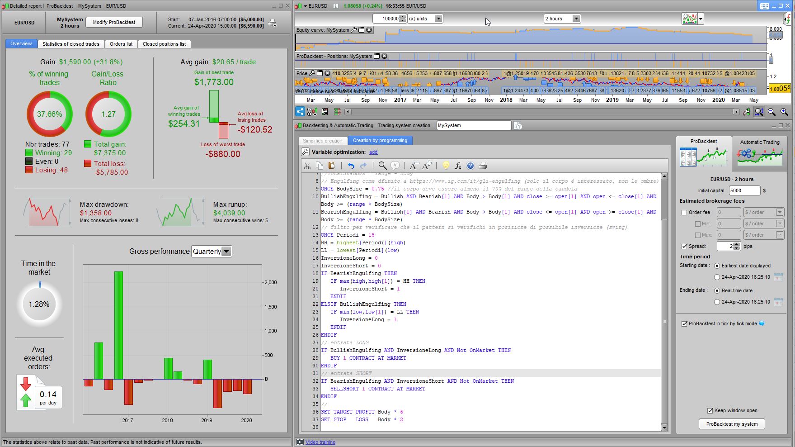Click the paste clipboard icon in editor

[x=331, y=166]
